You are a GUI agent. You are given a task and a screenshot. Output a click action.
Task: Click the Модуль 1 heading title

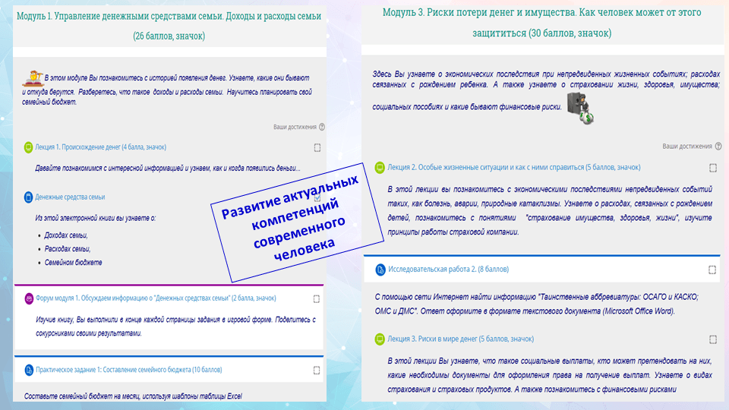point(169,26)
